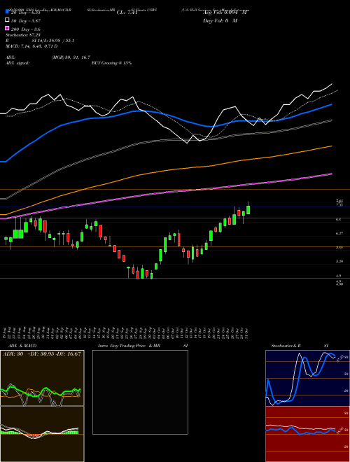
Task: Click the 'Stochastics & R' panel title
Action: click(x=286, y=346)
